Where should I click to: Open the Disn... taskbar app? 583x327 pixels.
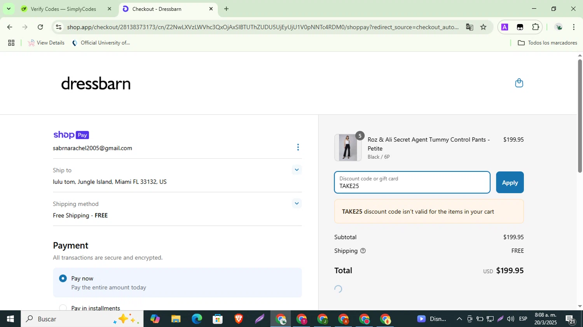tap(431, 319)
